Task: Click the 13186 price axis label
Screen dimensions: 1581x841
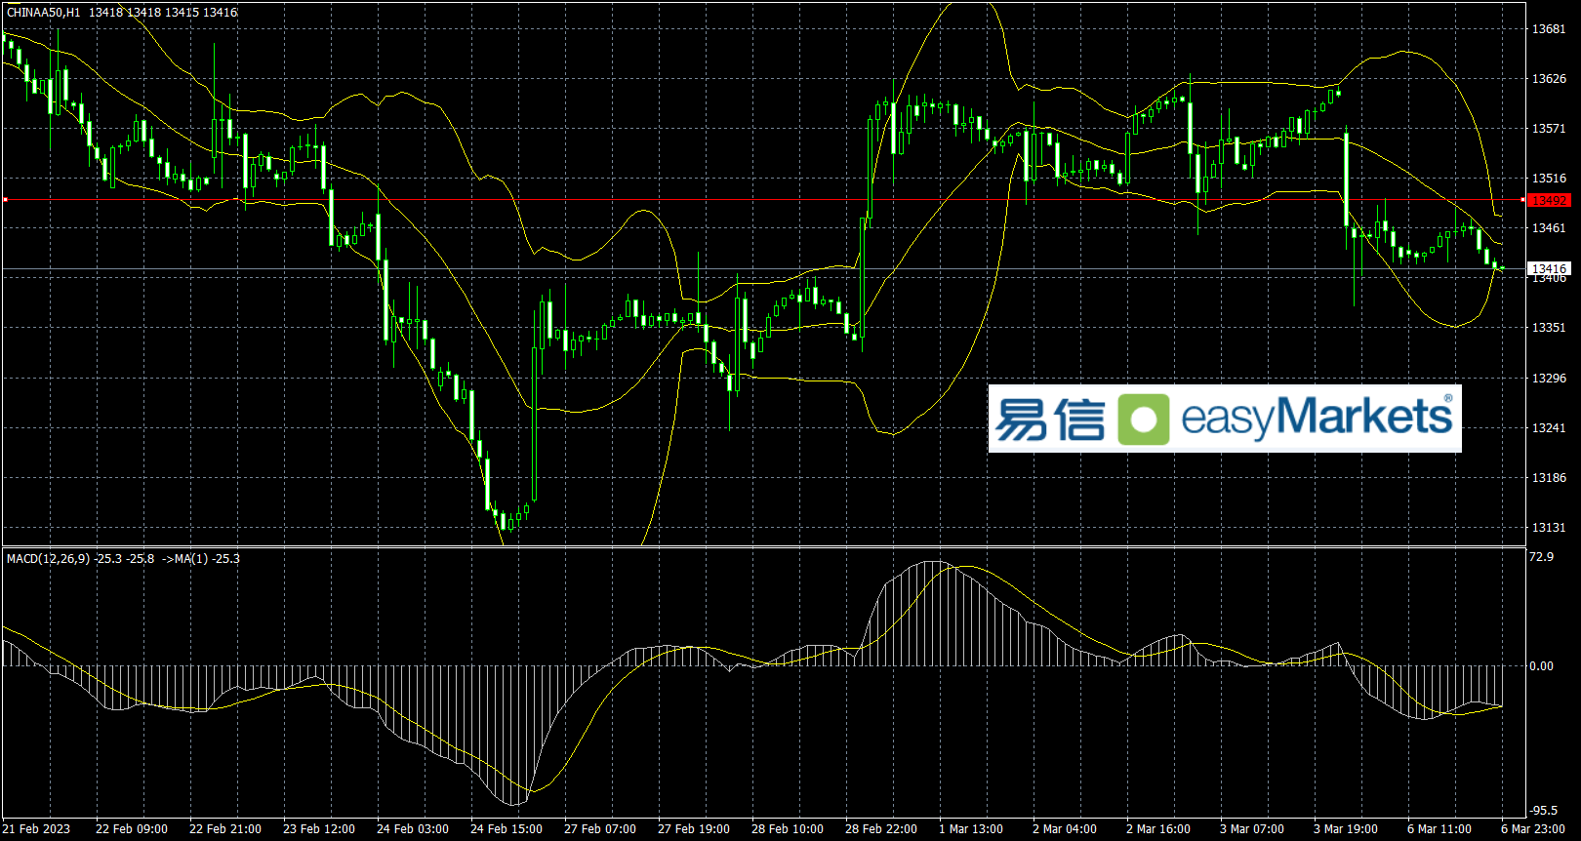Action: tap(1549, 478)
